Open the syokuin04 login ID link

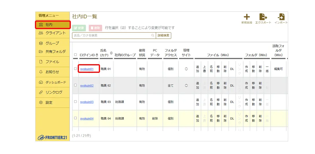(x=87, y=118)
